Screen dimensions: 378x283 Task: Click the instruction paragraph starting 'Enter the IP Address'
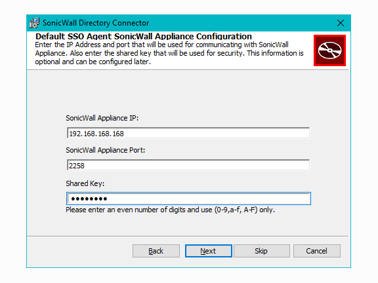[x=169, y=53]
